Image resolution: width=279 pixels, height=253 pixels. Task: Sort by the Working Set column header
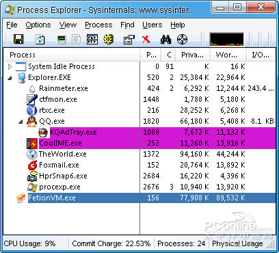coord(228,55)
